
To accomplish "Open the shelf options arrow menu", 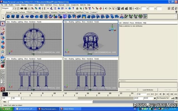I will tap(3, 18).
